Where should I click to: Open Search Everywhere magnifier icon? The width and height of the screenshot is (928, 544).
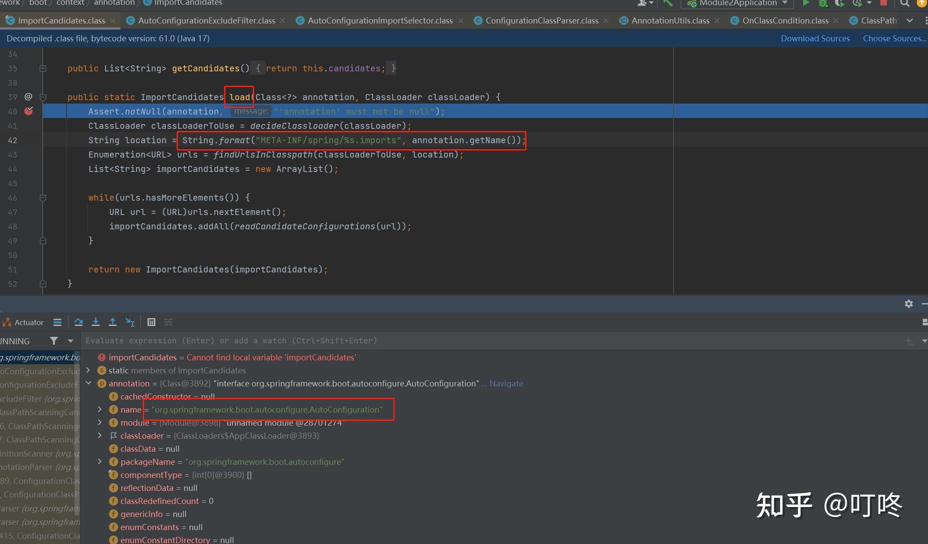[905, 3]
